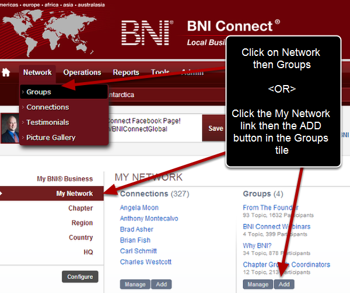Click the Home icon in navigation bar
This screenshot has height=293, width=350.
tap(7, 73)
